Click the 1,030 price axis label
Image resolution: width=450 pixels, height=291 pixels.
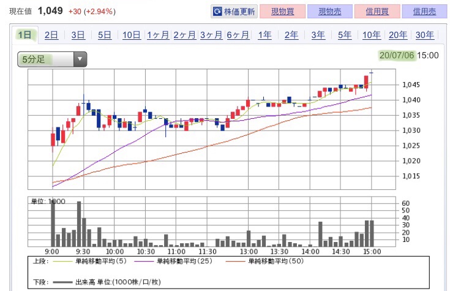click(411, 130)
